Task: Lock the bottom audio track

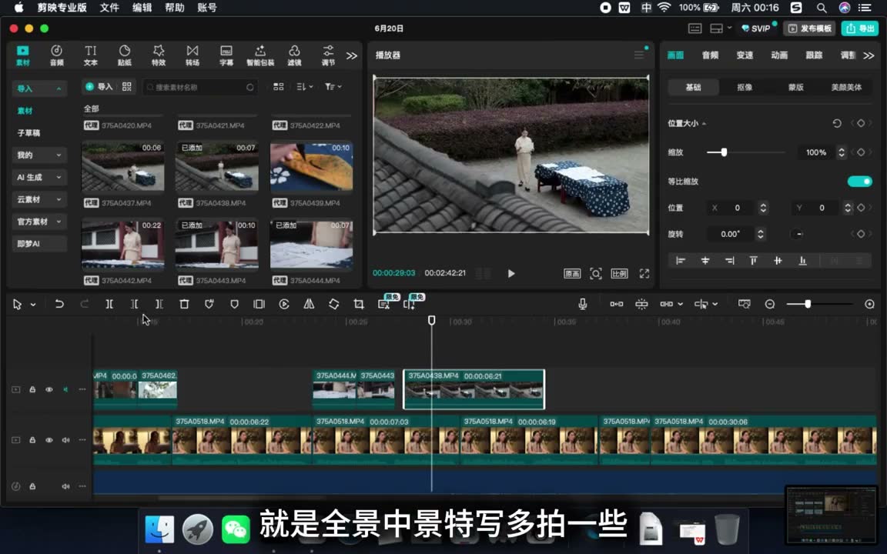Action: click(x=32, y=486)
